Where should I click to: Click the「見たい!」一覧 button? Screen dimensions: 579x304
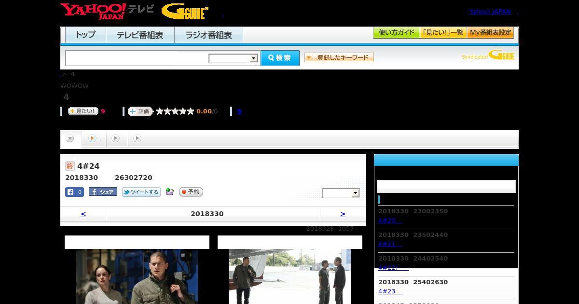click(x=443, y=33)
